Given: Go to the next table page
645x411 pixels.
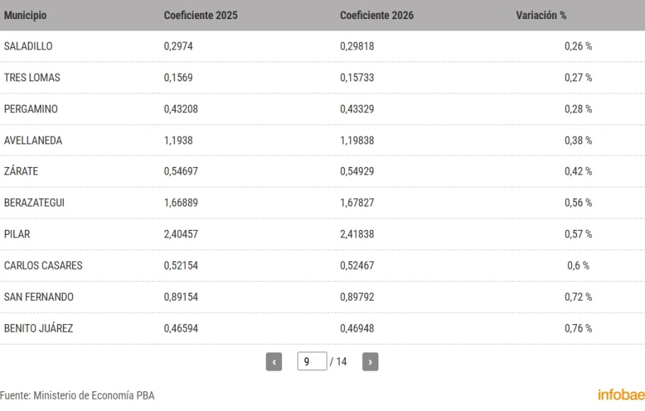Looking at the screenshot, I should [x=370, y=361].
